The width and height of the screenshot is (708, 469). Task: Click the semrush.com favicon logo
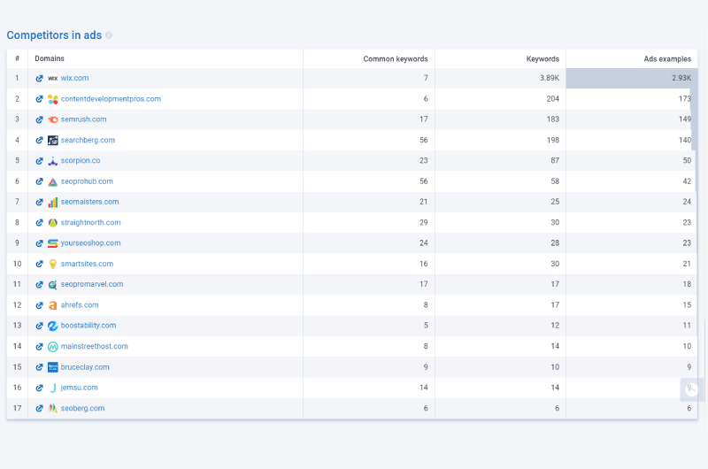pyautogui.click(x=53, y=119)
